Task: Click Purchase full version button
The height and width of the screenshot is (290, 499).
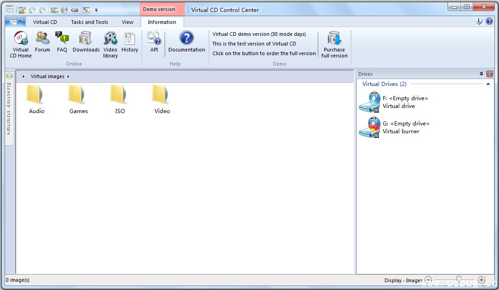Action: tap(334, 45)
